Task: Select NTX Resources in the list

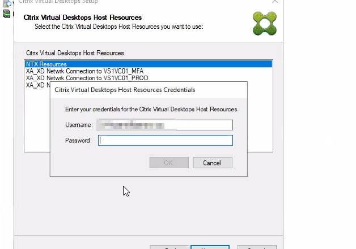Action: point(149,64)
